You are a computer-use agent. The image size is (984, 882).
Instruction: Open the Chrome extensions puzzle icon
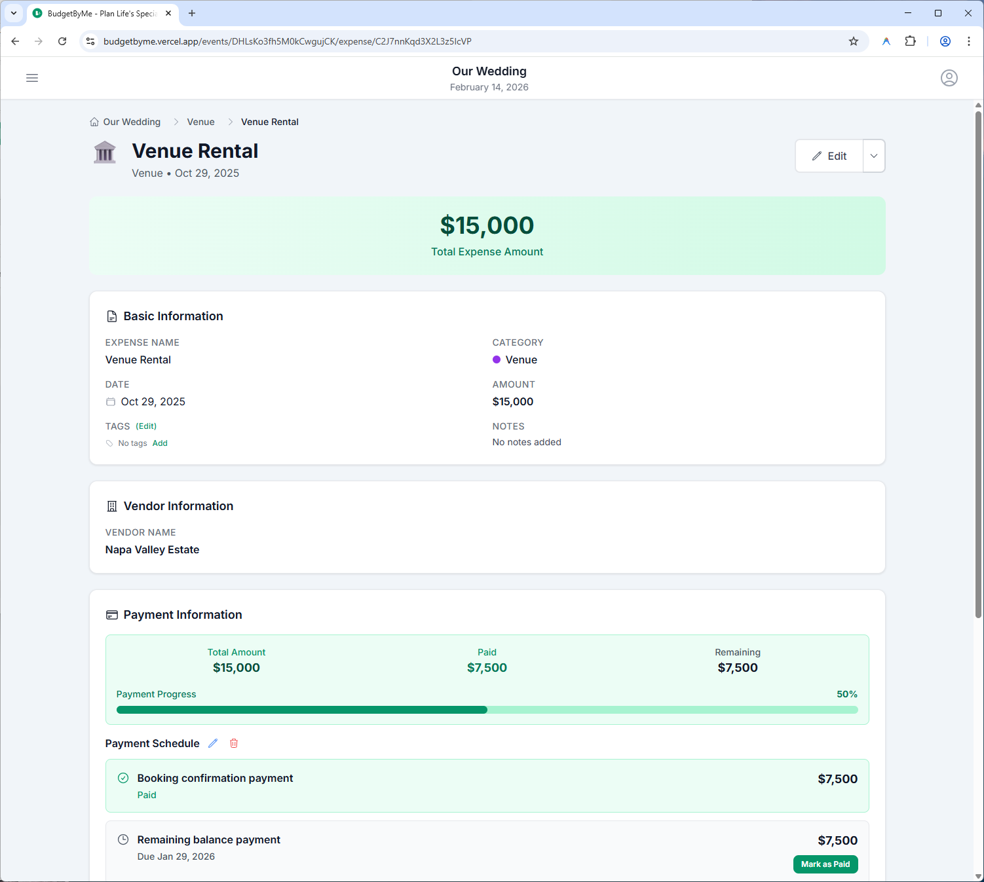(911, 41)
